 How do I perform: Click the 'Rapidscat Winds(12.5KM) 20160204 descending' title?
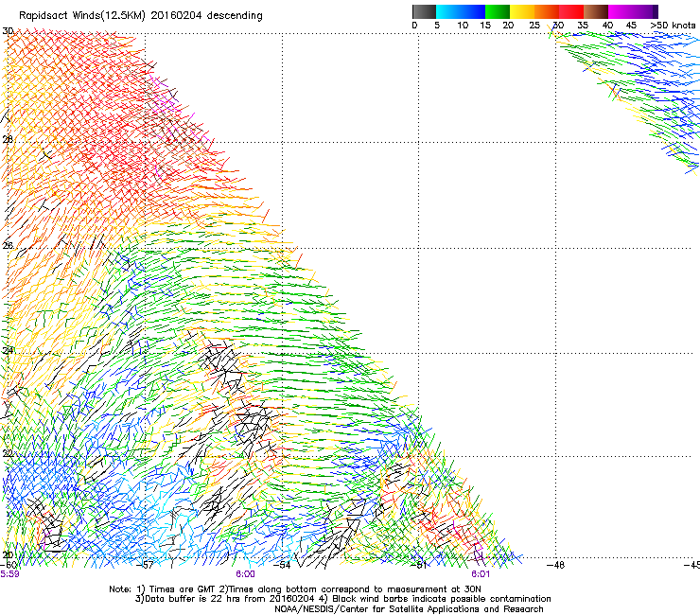point(141,16)
